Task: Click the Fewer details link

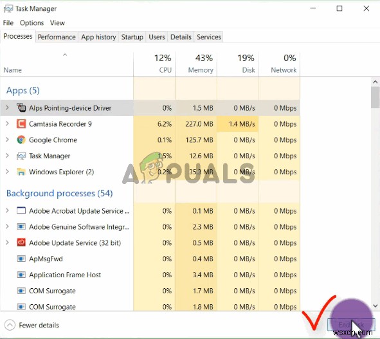Action: tap(39, 325)
